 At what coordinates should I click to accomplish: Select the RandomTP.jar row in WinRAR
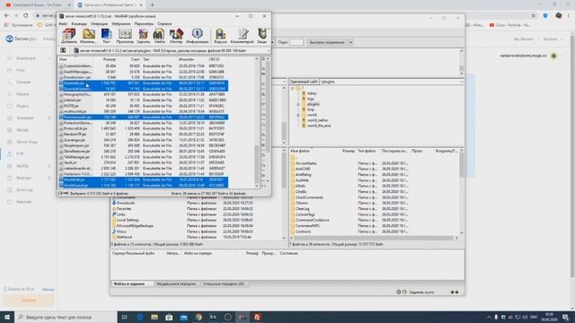pos(143,134)
